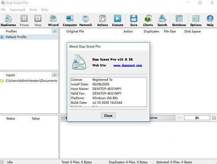Image resolution: width=217 pixels, height=164 pixels.
Task: Close the About Dup Scout Pro dialog
Action: click(x=108, y=115)
